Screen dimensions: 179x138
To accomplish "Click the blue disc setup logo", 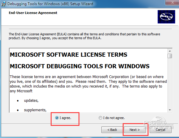I will tap(166, 17).
